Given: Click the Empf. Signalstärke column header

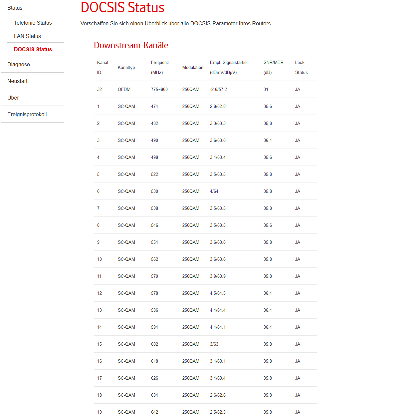Looking at the screenshot, I should pos(228,67).
